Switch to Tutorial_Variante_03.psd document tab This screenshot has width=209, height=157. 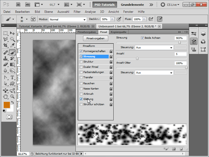[54, 26]
